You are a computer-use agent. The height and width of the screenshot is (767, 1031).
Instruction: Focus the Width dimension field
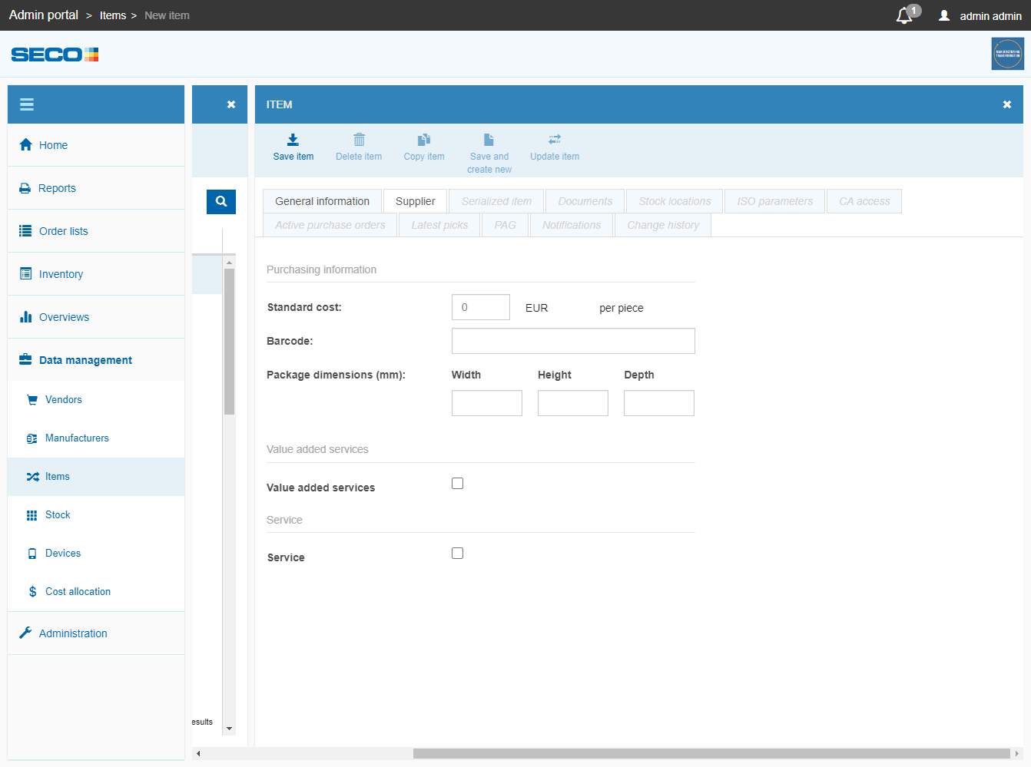[x=487, y=403]
